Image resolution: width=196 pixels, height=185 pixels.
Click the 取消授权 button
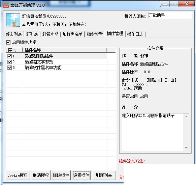[x=41, y=175]
